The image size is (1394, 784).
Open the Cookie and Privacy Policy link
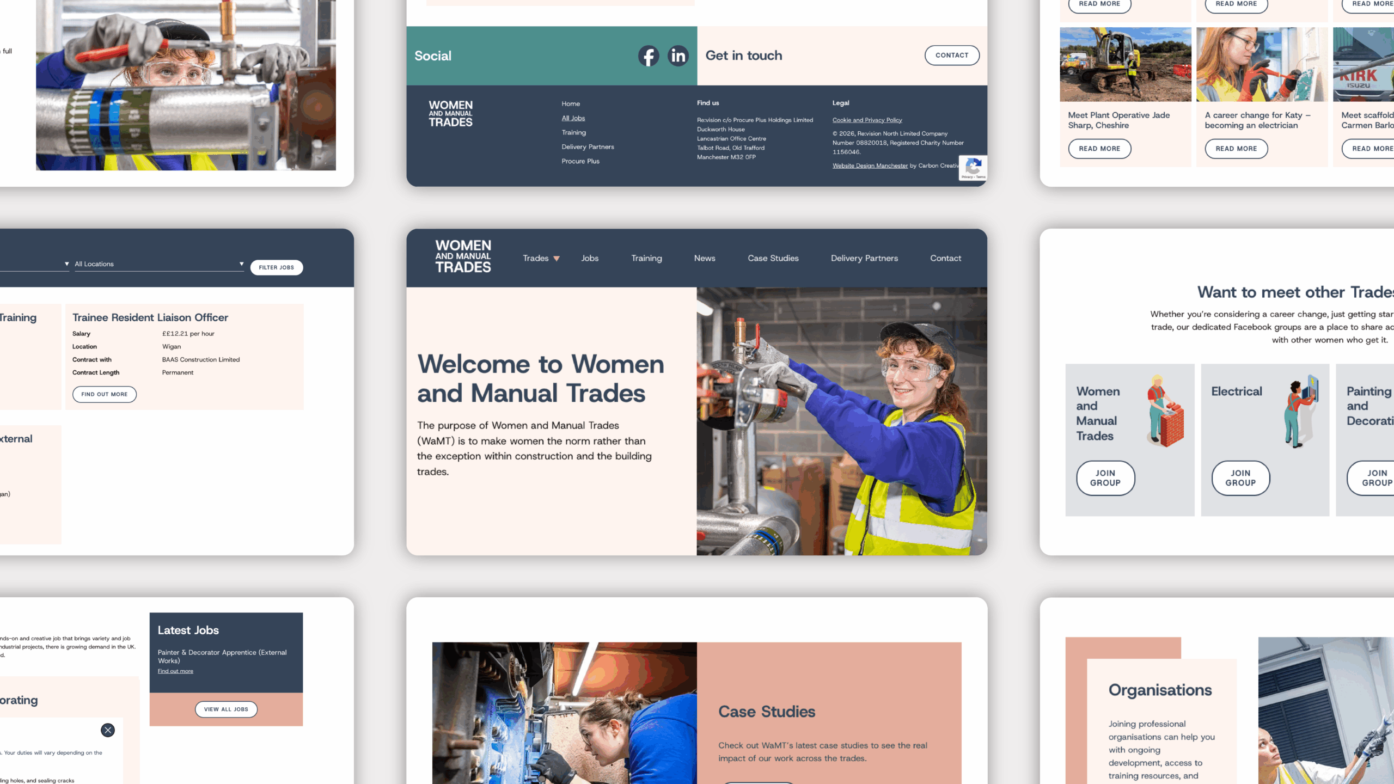click(x=867, y=120)
